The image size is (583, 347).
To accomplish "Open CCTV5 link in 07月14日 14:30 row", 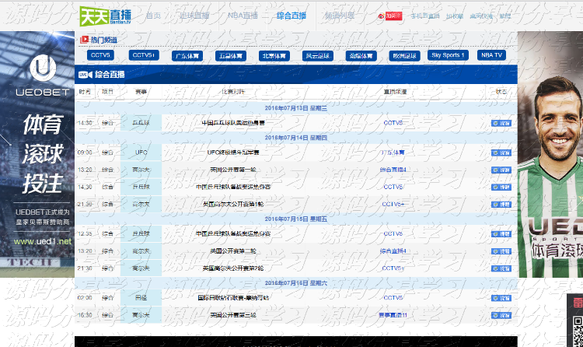I will (393, 187).
